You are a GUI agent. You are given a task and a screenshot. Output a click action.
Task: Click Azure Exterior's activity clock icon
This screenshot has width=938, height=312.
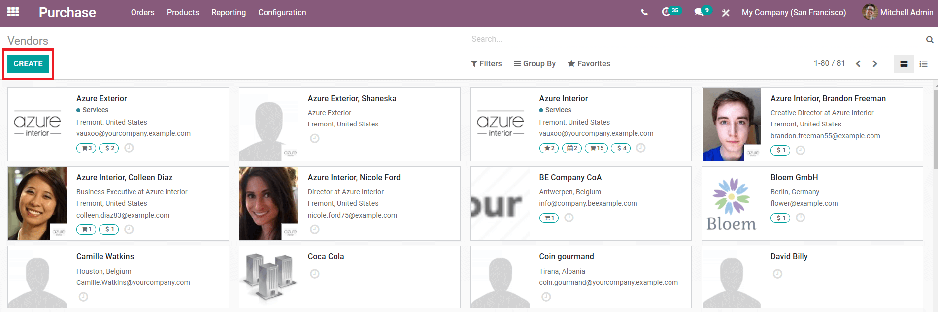(129, 148)
